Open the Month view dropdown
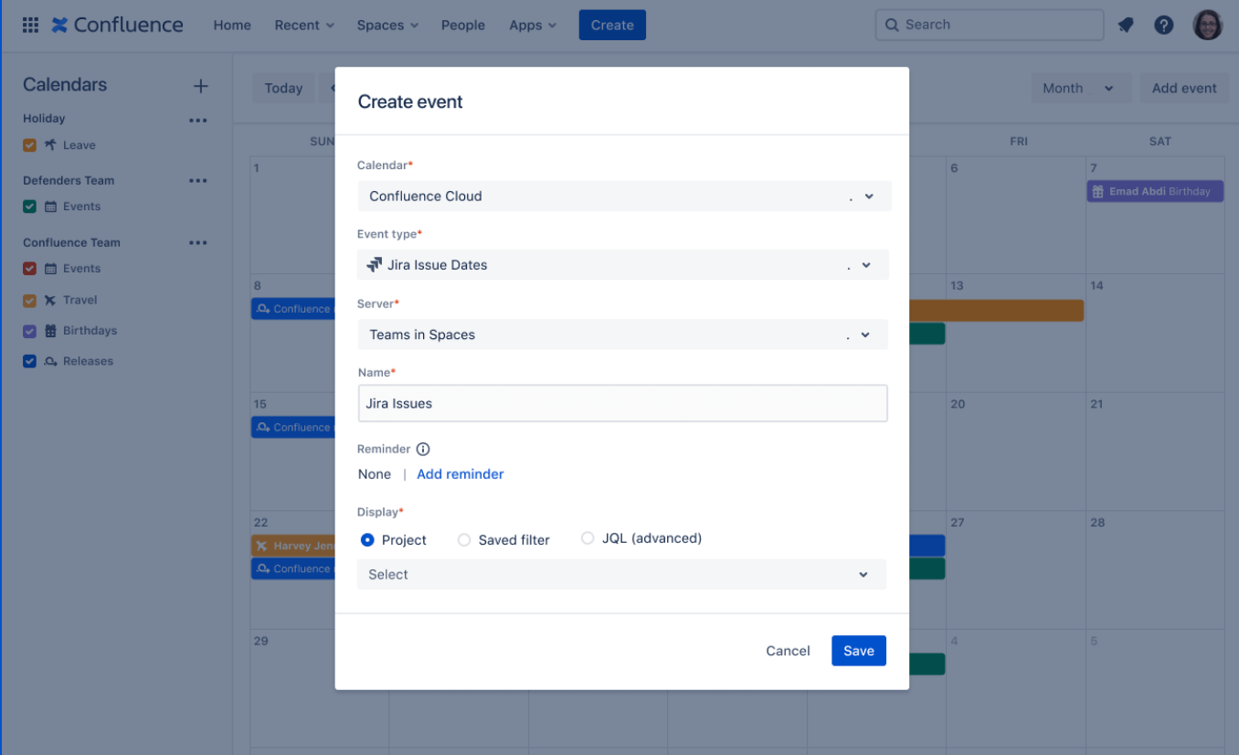 coord(1082,88)
